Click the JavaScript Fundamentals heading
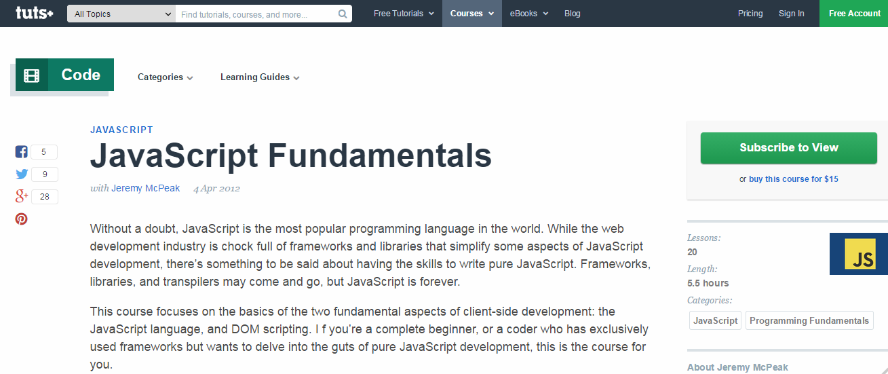 tap(291, 156)
